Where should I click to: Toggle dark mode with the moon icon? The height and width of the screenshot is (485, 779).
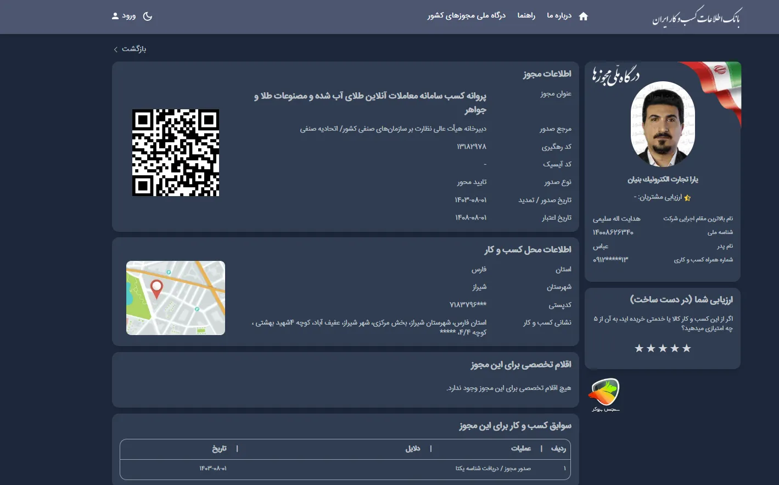tap(147, 16)
